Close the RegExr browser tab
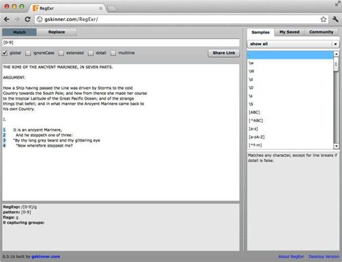 tap(100, 8)
